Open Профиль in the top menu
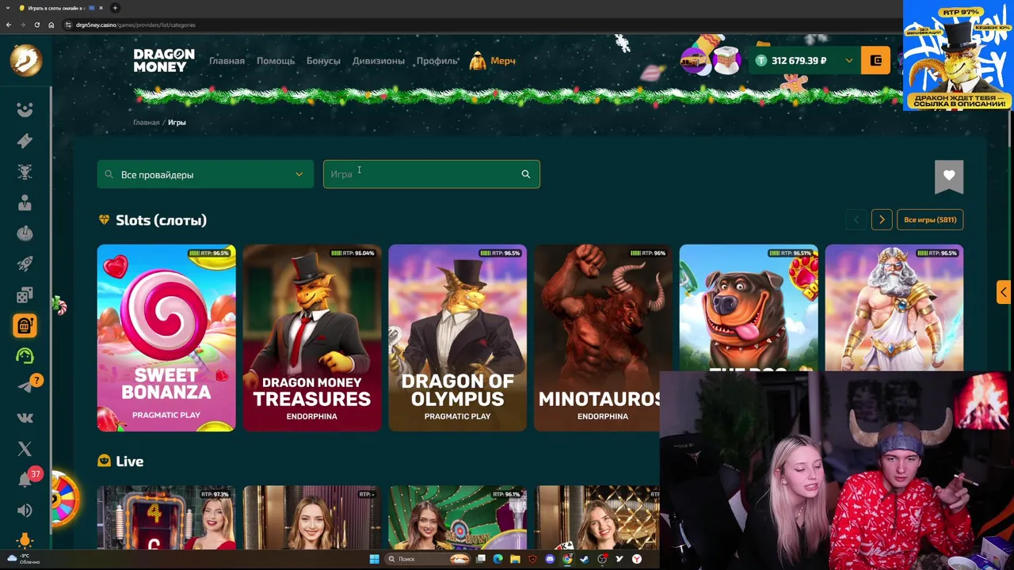 point(437,61)
